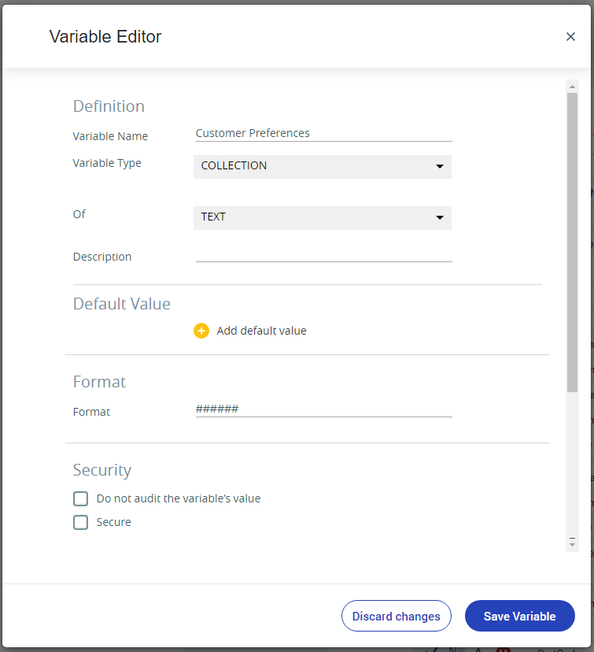594x652 pixels.
Task: Click the scrollbar up arrow
Action: (572, 87)
